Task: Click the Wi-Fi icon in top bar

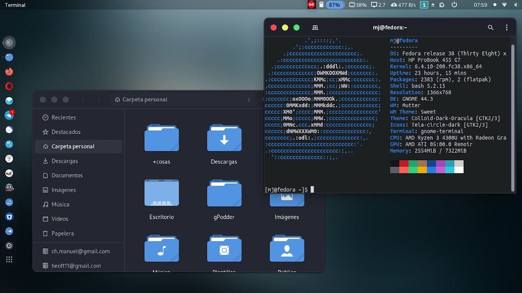Action: click(x=505, y=5)
